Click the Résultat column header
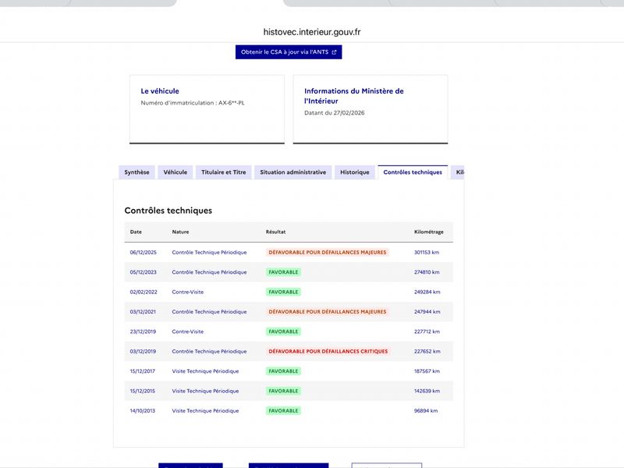The width and height of the screenshot is (624, 468). click(275, 232)
